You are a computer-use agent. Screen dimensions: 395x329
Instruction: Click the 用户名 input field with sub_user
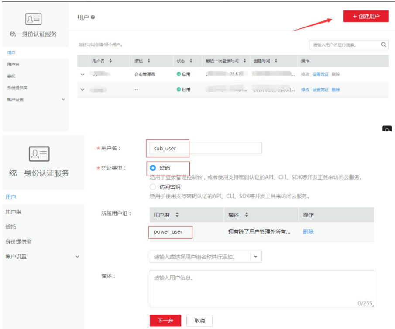[206, 149]
